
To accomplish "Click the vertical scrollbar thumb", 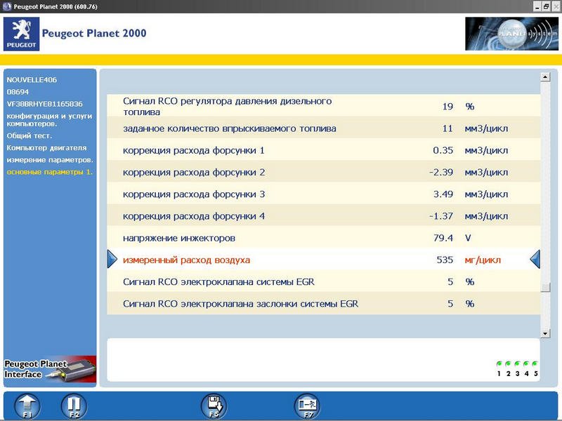I will (544, 287).
